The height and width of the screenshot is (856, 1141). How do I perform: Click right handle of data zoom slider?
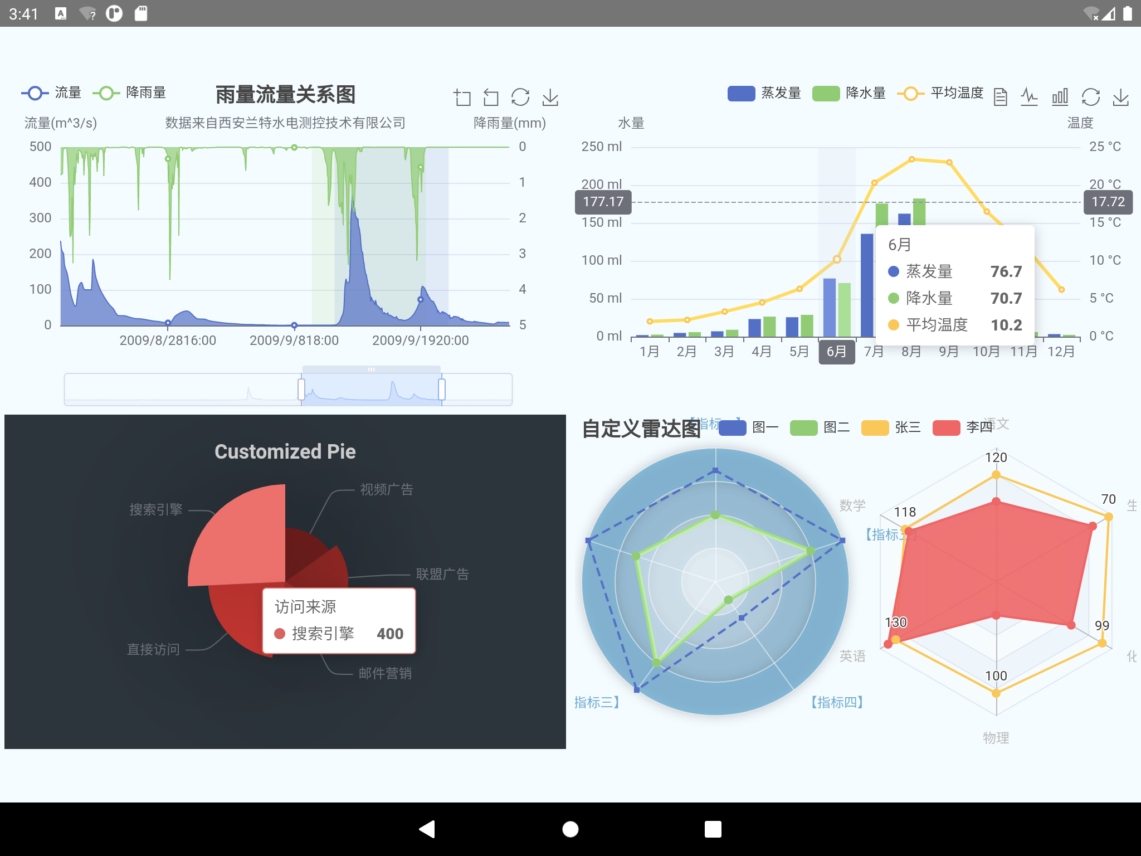point(442,390)
